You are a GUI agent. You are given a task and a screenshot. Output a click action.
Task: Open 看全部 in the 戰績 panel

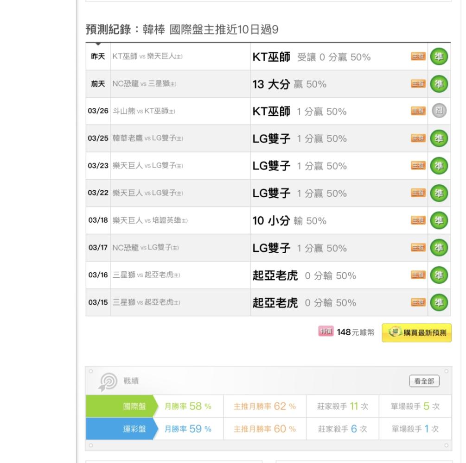click(x=424, y=382)
